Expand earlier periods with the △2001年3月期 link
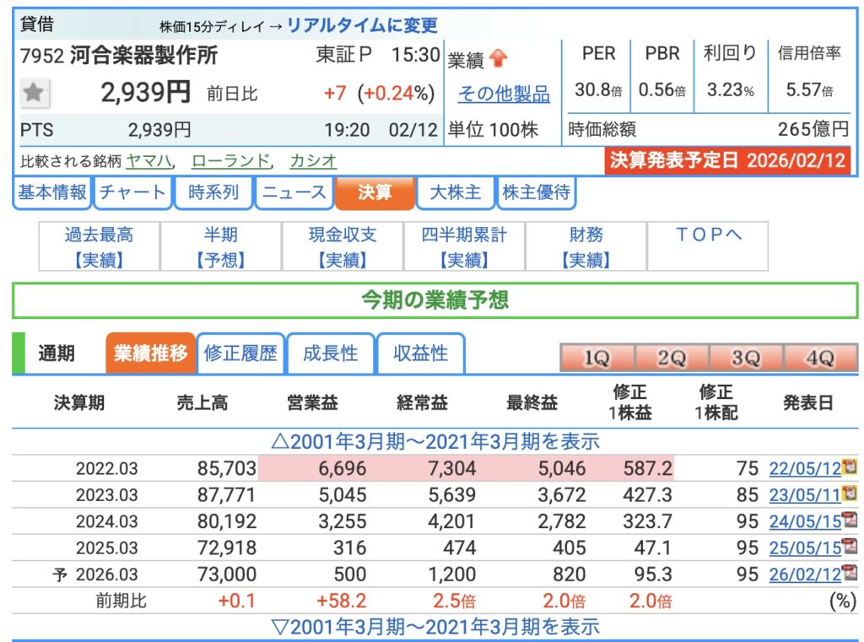This screenshot has height=642, width=864. pos(435,441)
